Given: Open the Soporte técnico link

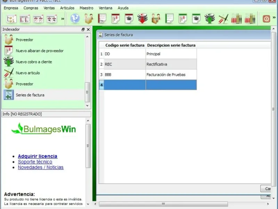Looking at the screenshot, I should click(x=35, y=162).
